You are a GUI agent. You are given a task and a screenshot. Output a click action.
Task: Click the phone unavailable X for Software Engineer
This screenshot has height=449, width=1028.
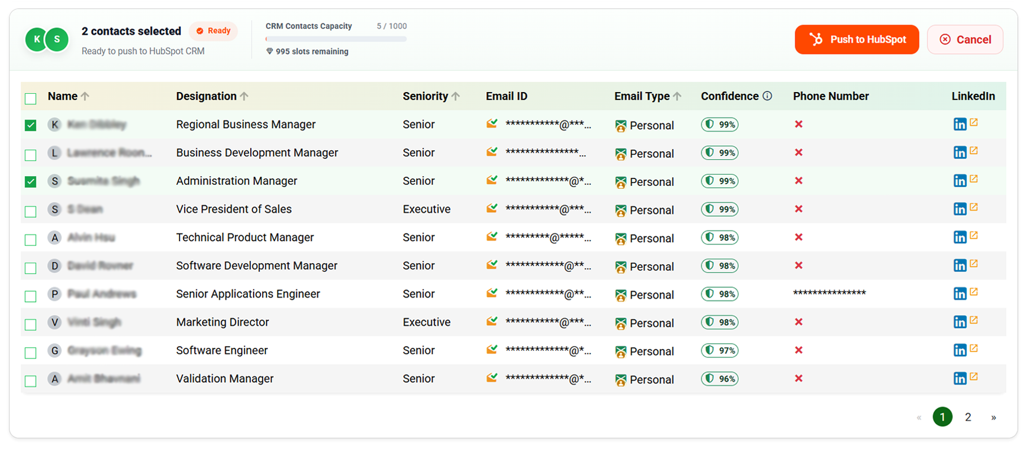tap(799, 350)
